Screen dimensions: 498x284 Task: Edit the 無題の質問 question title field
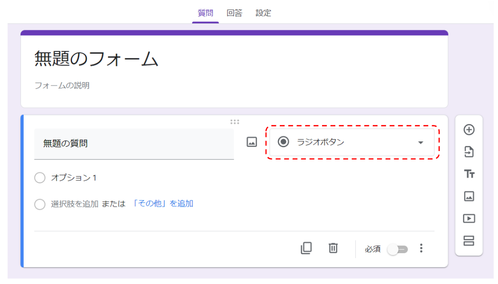[x=134, y=144]
